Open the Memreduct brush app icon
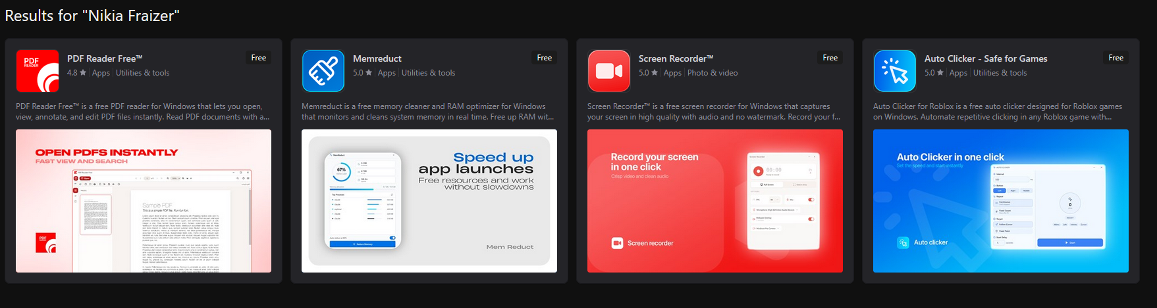The height and width of the screenshot is (308, 1157). [323, 71]
